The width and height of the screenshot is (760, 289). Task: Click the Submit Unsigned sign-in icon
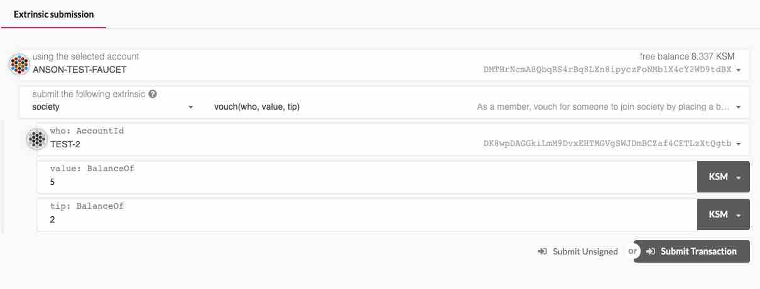543,251
